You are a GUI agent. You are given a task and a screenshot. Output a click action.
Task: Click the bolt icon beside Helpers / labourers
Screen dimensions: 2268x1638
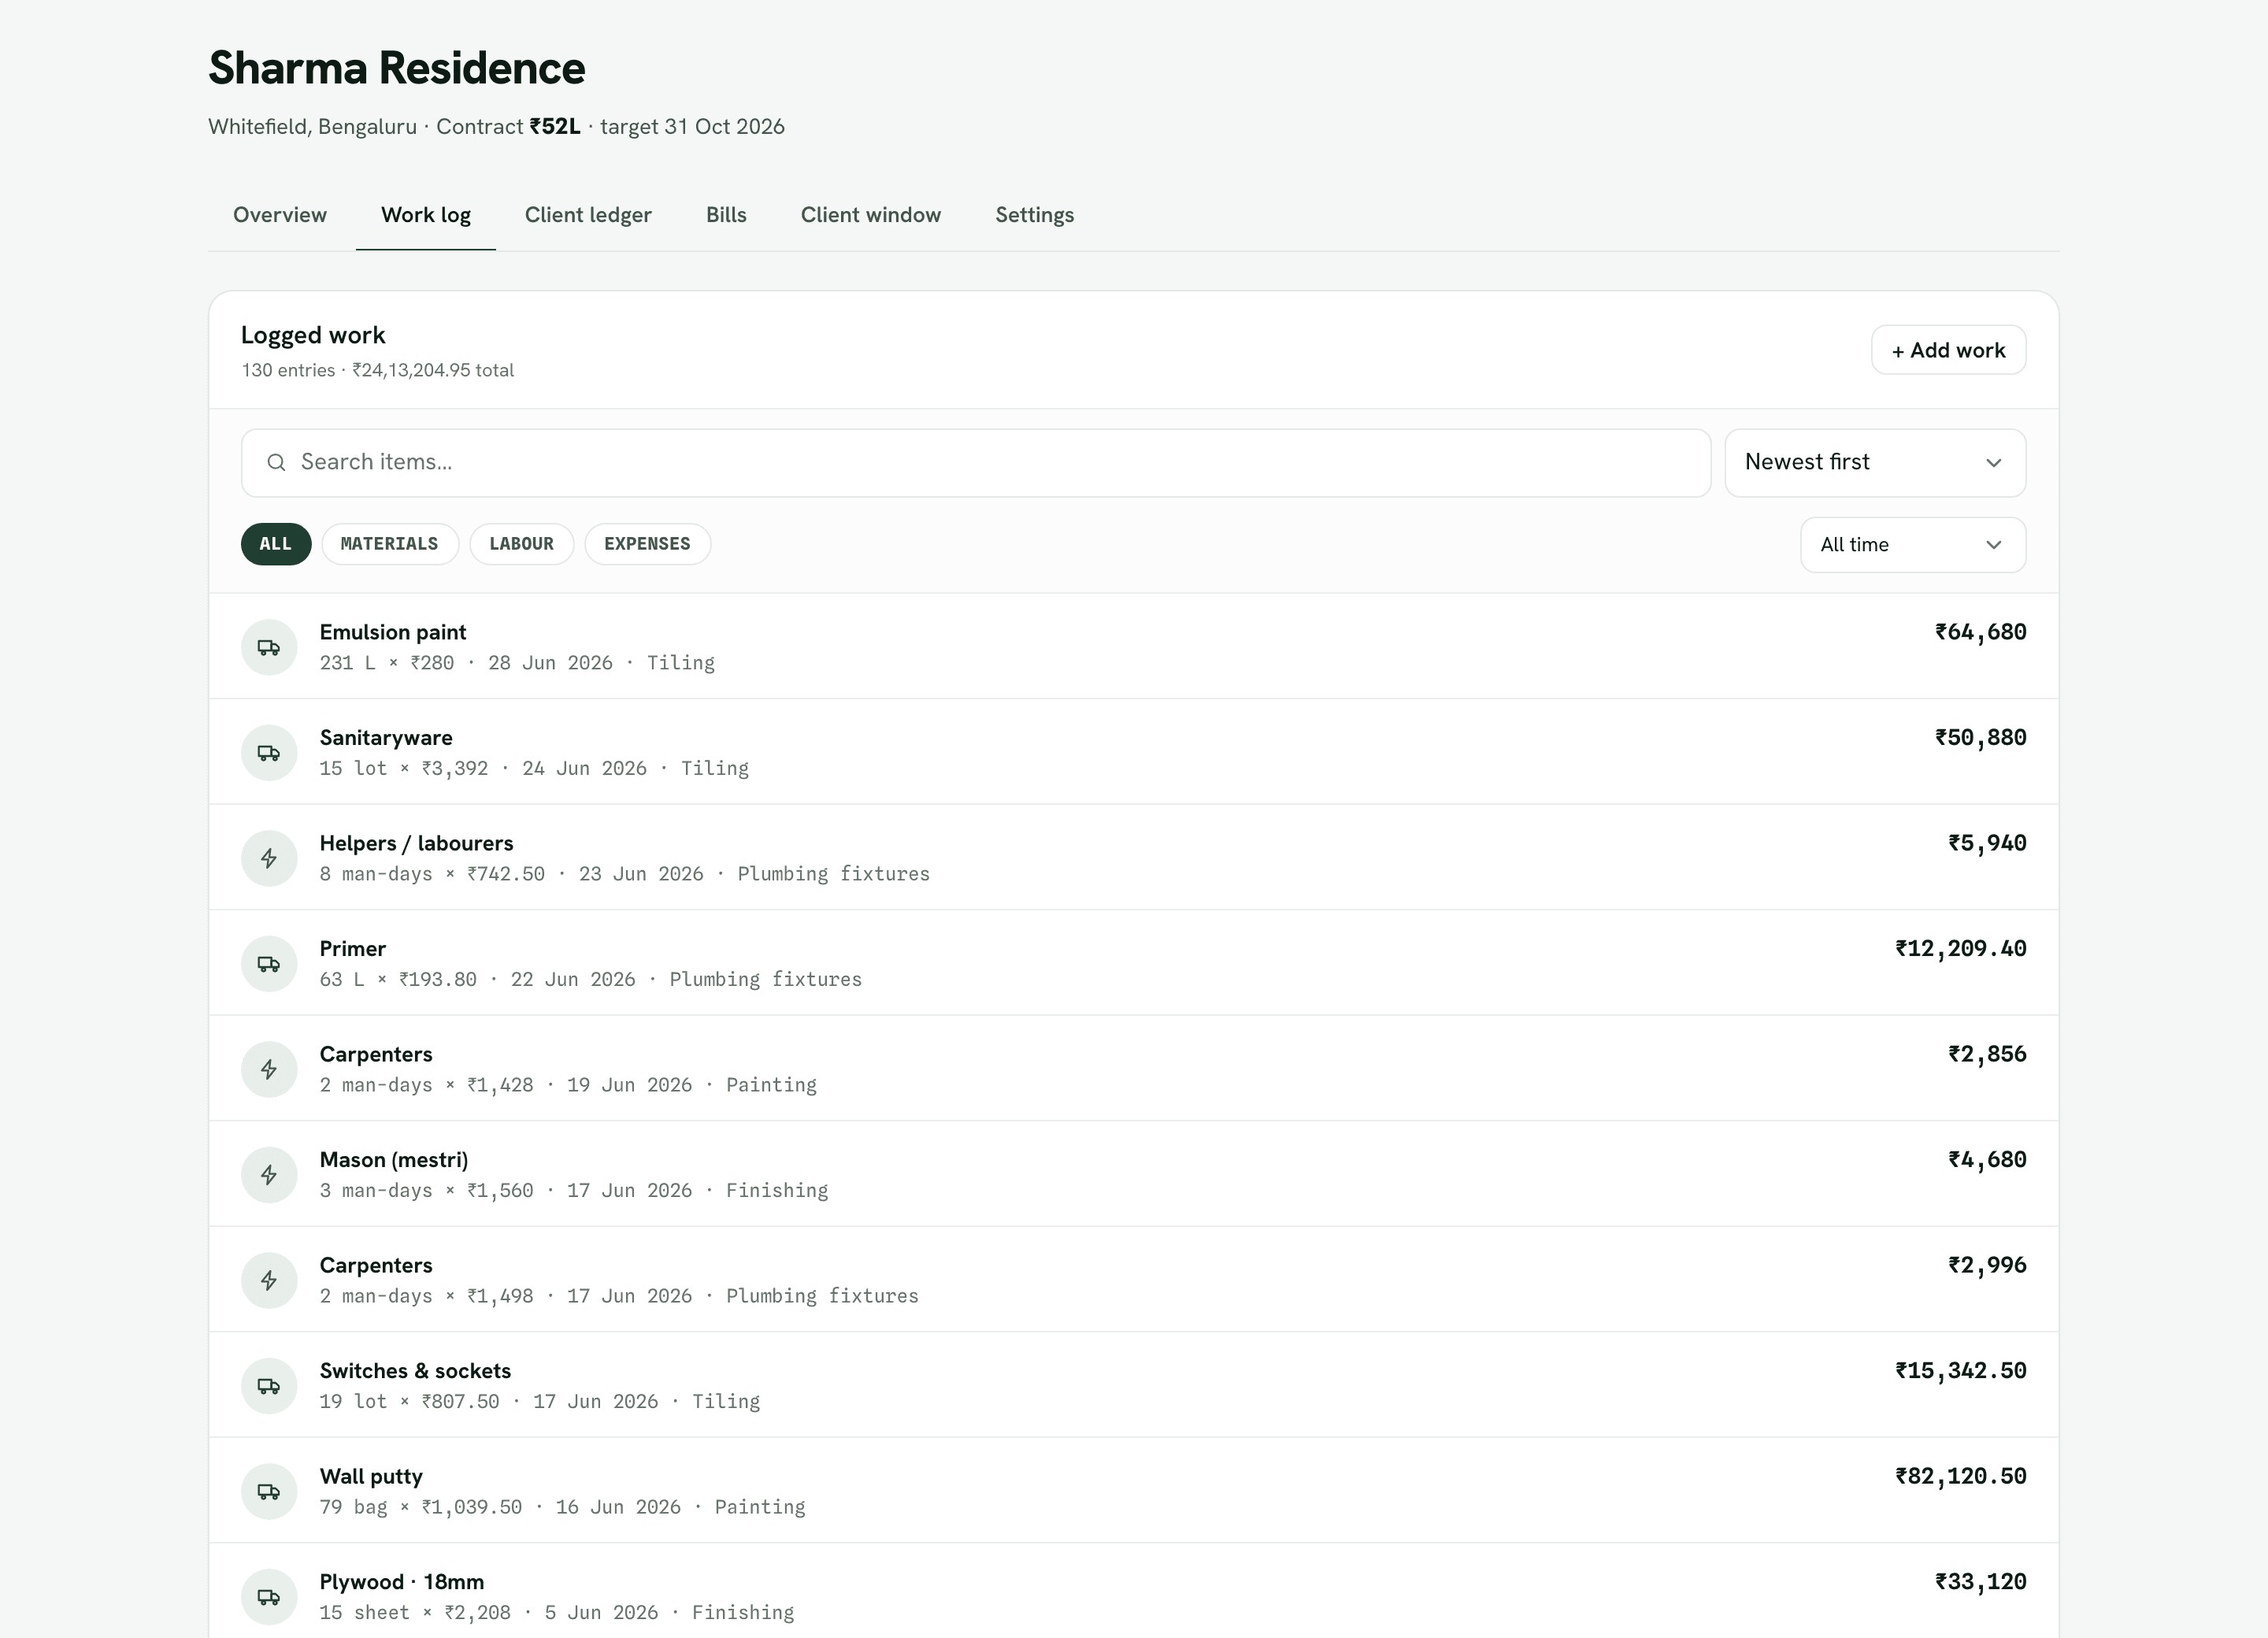(x=269, y=858)
